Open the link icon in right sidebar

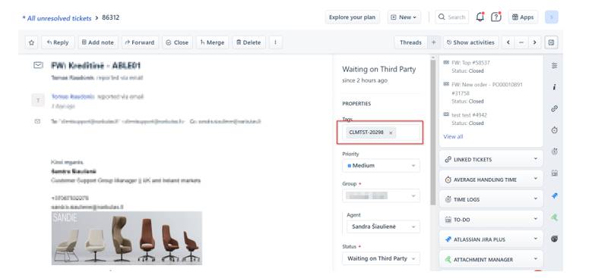click(554, 109)
